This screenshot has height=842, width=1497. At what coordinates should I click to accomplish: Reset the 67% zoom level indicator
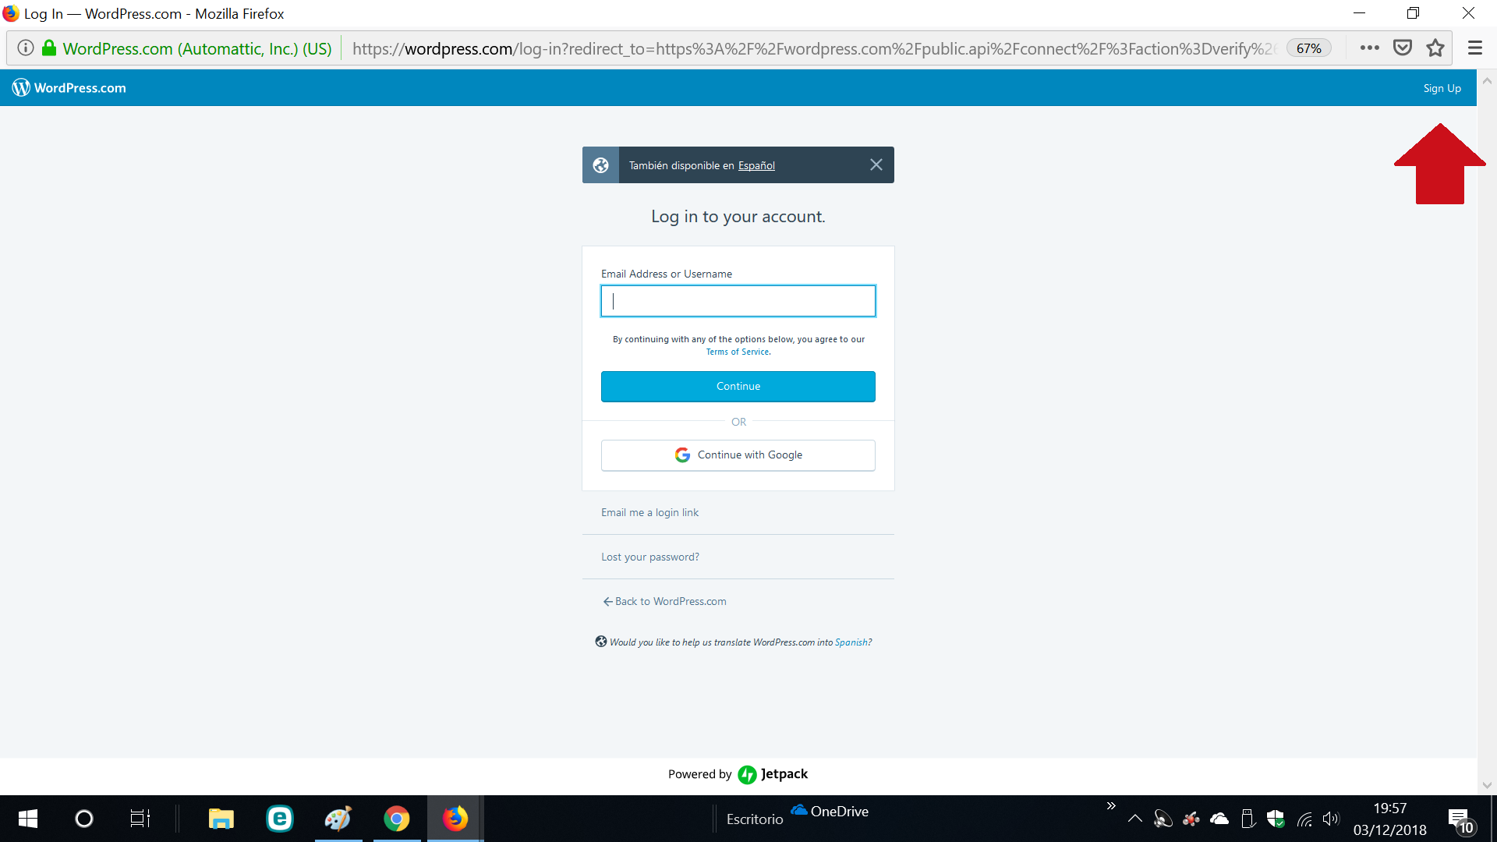click(1308, 48)
